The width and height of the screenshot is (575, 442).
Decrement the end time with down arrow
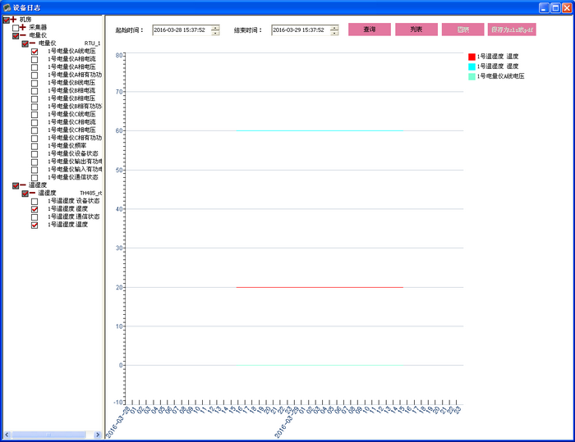[x=334, y=34]
